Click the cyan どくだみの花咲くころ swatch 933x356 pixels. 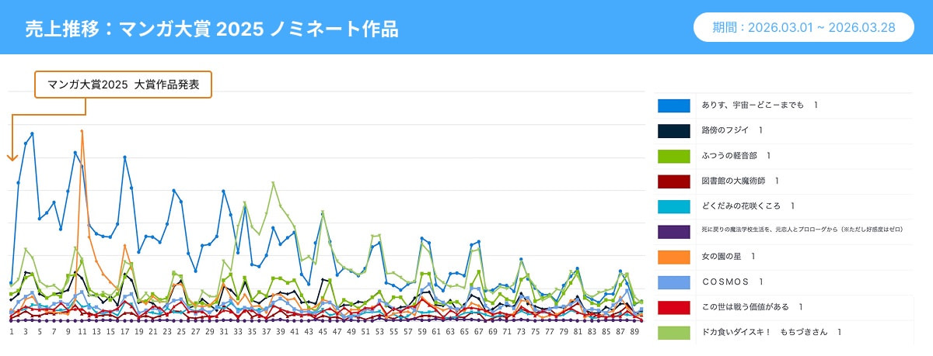(x=673, y=206)
